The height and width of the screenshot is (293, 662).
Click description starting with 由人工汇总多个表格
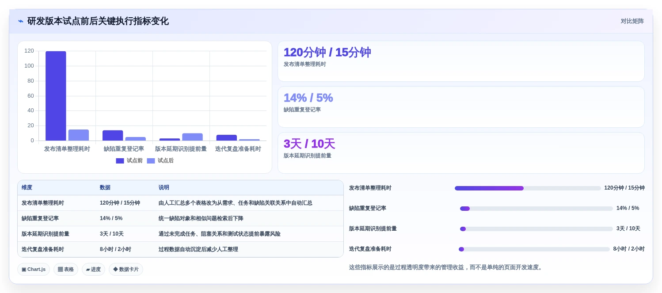click(236, 203)
